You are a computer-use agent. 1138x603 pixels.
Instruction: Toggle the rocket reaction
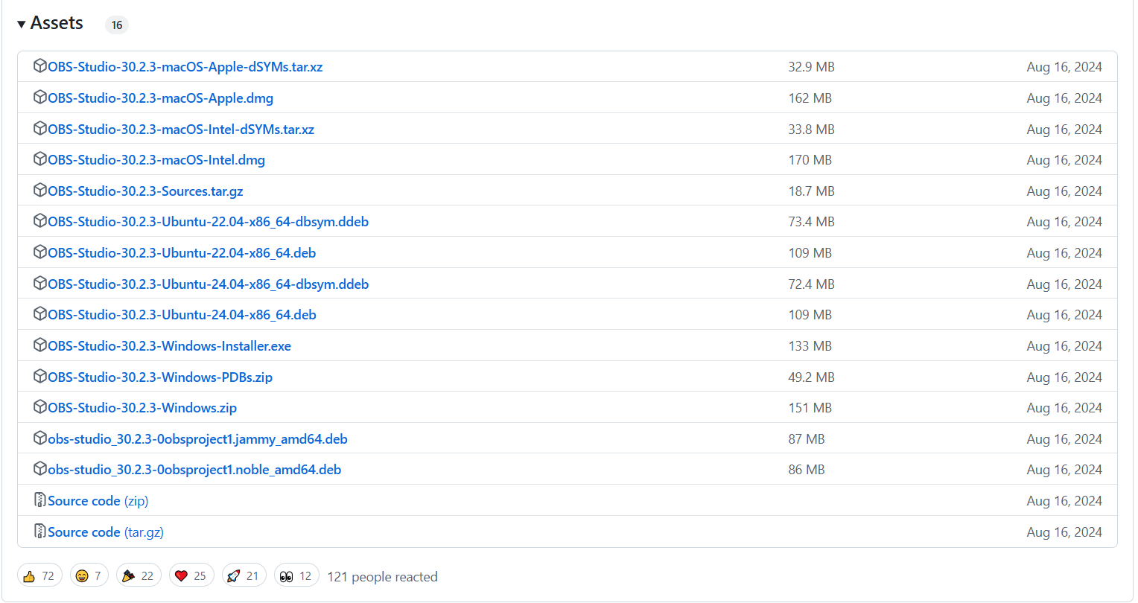point(244,576)
